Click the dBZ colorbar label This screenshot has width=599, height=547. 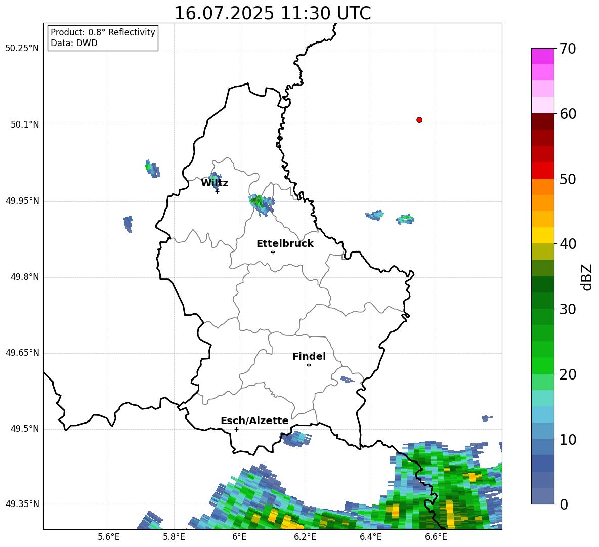(x=587, y=277)
